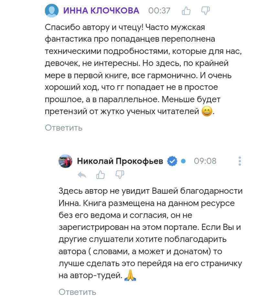Click the blue online status dot
The width and height of the screenshot is (258, 307).
(x=183, y=161)
